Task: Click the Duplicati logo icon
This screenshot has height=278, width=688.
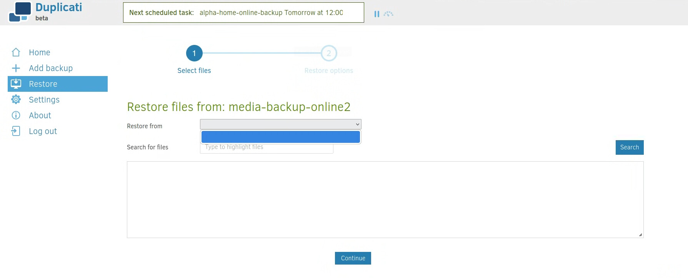Action: 20,12
